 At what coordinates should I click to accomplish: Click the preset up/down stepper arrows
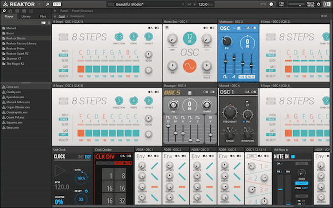(183, 4)
